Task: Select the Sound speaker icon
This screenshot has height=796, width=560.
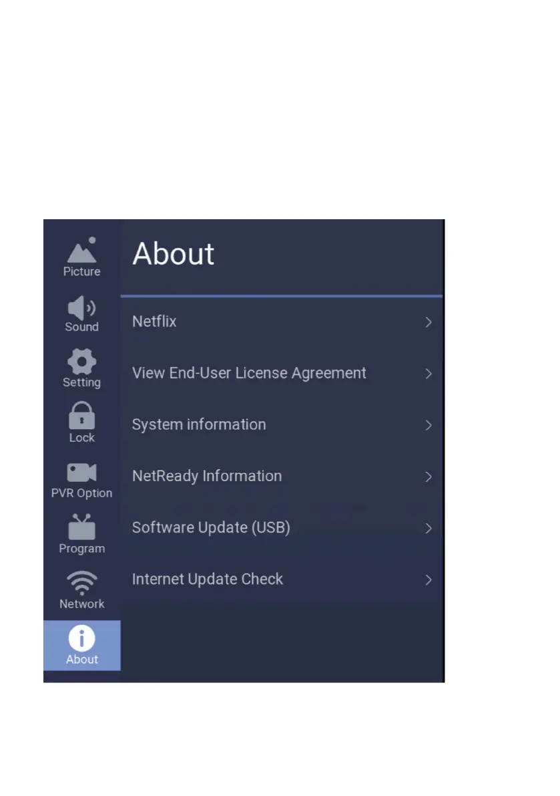Action: pyautogui.click(x=81, y=307)
